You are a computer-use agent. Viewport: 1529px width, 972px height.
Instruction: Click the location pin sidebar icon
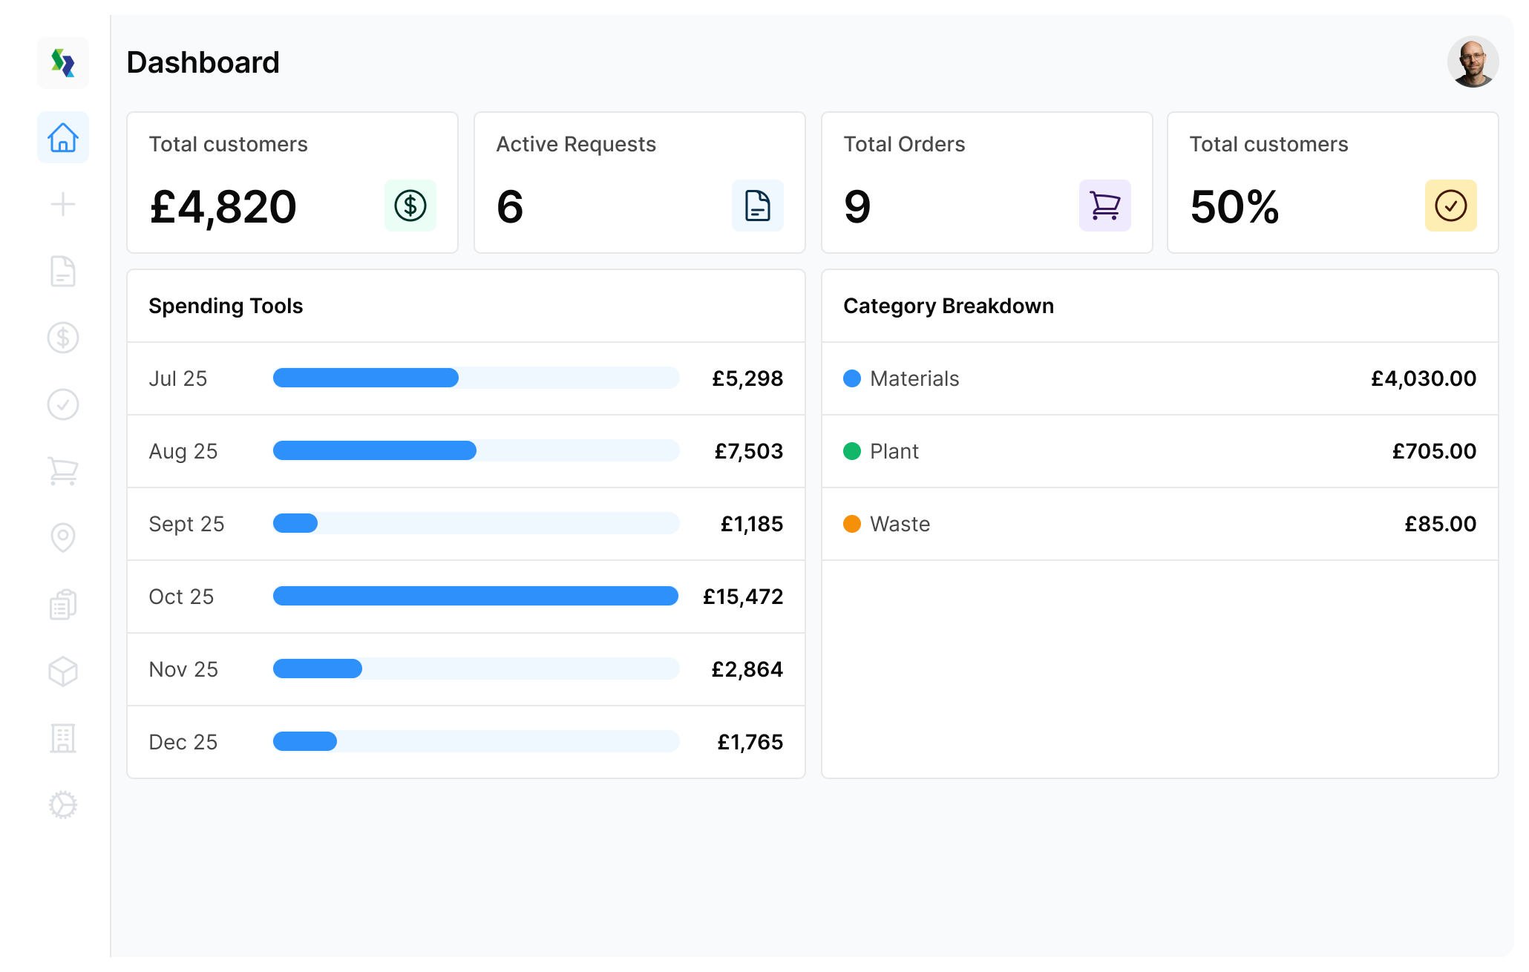63,538
